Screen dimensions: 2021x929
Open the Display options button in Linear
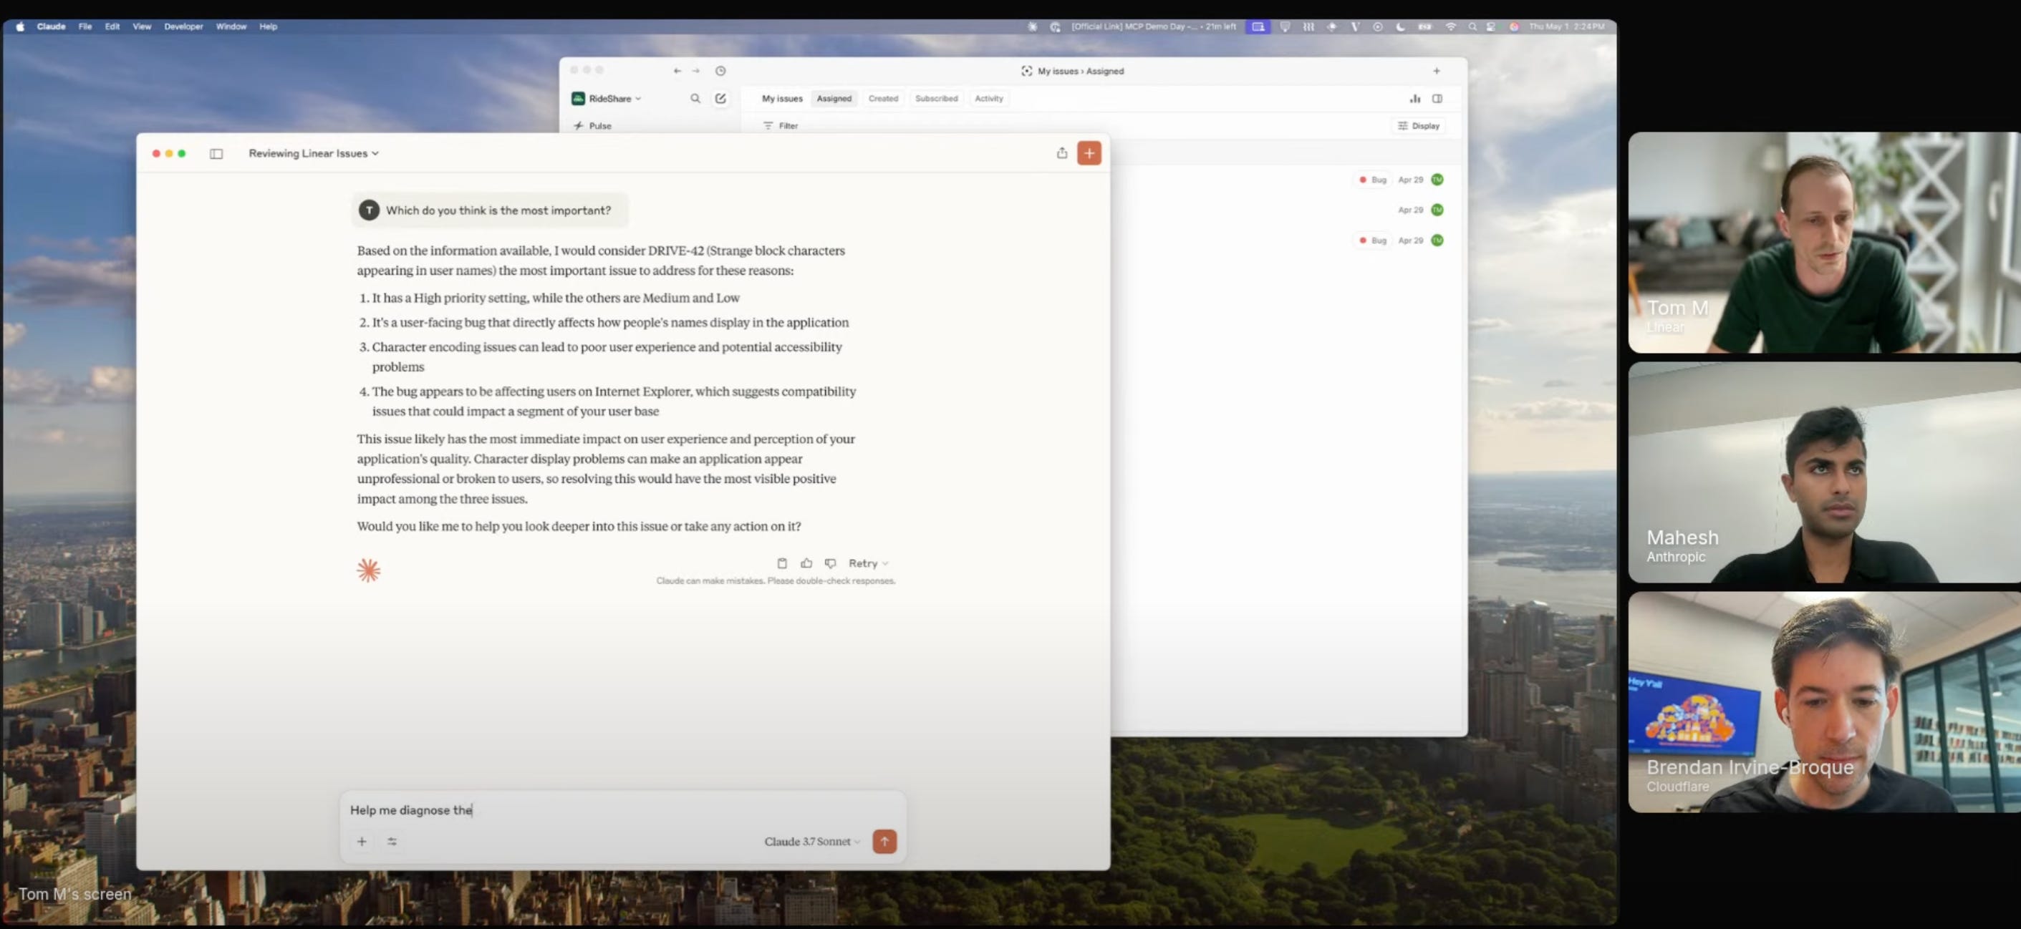(1419, 125)
